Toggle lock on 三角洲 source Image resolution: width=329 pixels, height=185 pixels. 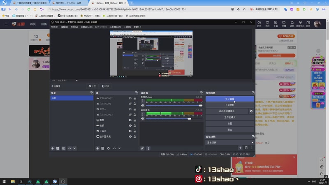(135, 131)
